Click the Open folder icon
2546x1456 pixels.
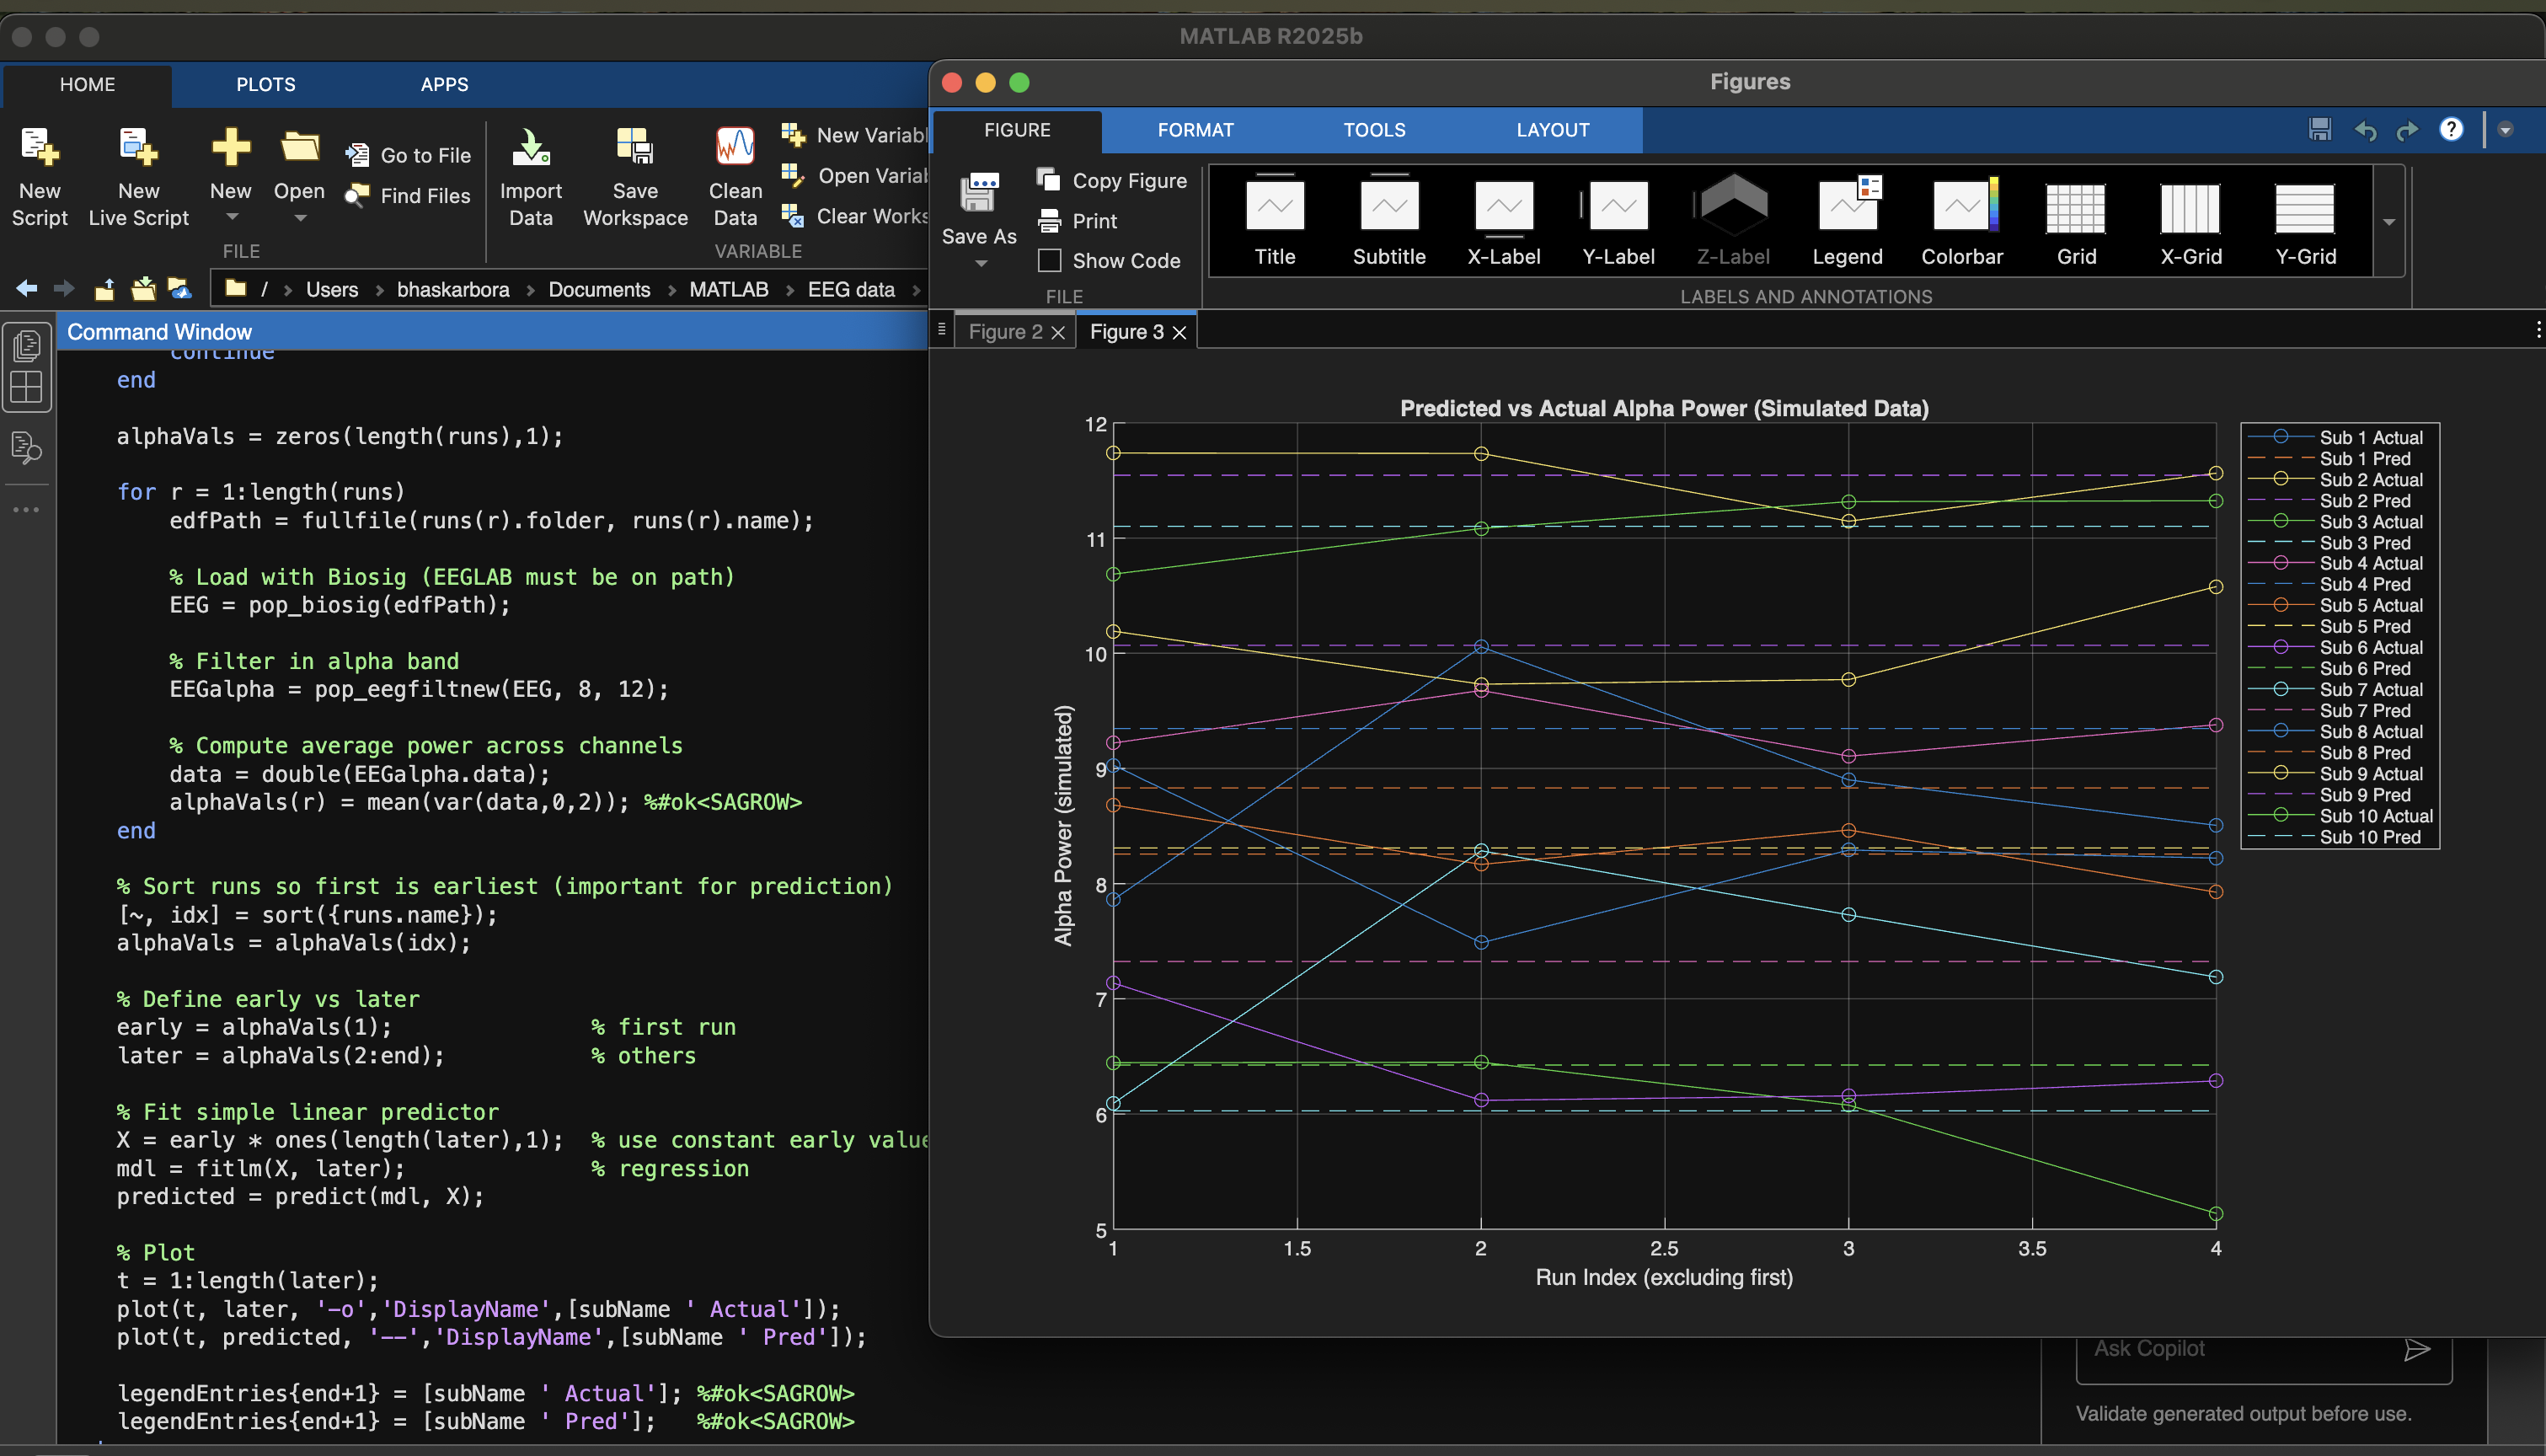pos(299,147)
